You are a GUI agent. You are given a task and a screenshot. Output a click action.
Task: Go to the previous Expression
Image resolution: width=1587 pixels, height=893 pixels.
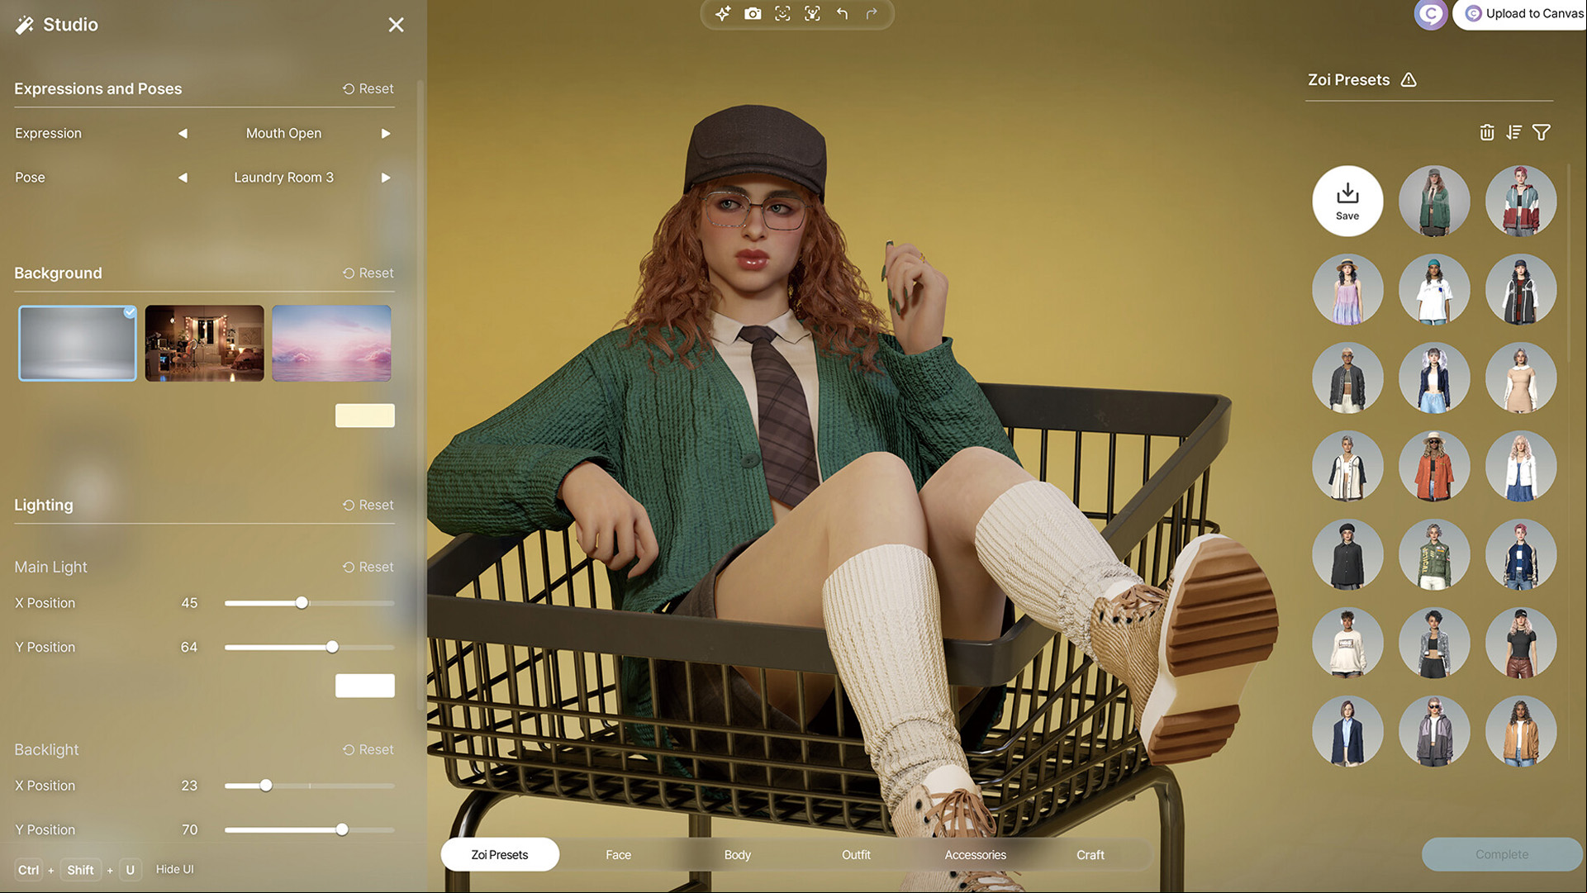click(x=183, y=133)
